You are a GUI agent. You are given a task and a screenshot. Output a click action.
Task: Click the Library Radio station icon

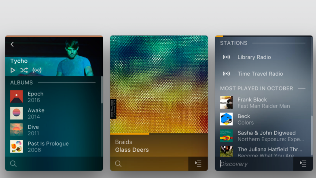pyautogui.click(x=226, y=57)
